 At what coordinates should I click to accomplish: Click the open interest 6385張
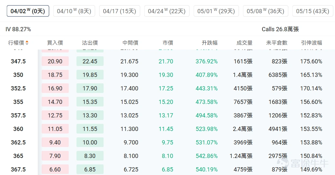278,75
